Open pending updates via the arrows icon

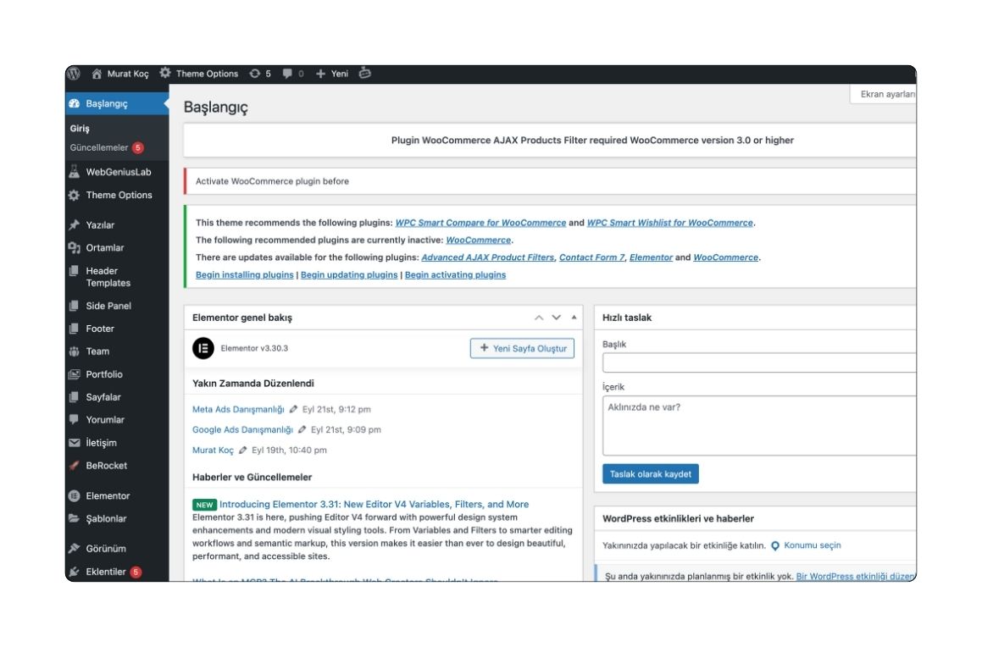[257, 74]
